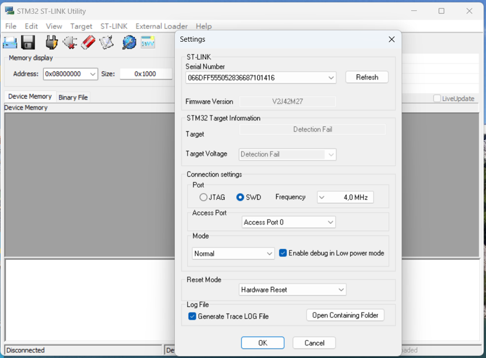486x358 pixels.
Task: Expand the Hardware Reset mode dropdown
Action: tap(341, 290)
